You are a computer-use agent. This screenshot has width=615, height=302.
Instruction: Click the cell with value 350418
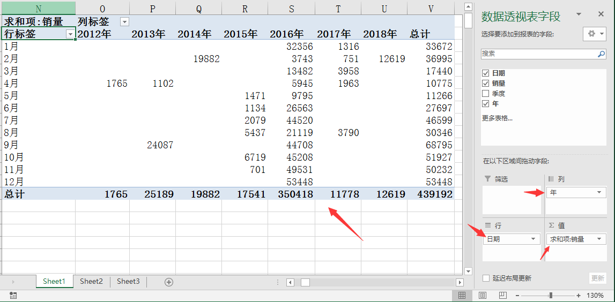[x=292, y=194]
